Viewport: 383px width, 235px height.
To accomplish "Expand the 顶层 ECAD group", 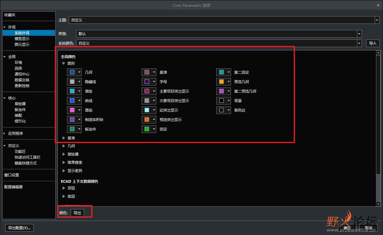I will [64, 188].
